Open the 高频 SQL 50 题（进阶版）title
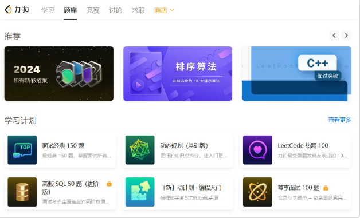Viewport: 360px width, 218px height. pos(71,188)
